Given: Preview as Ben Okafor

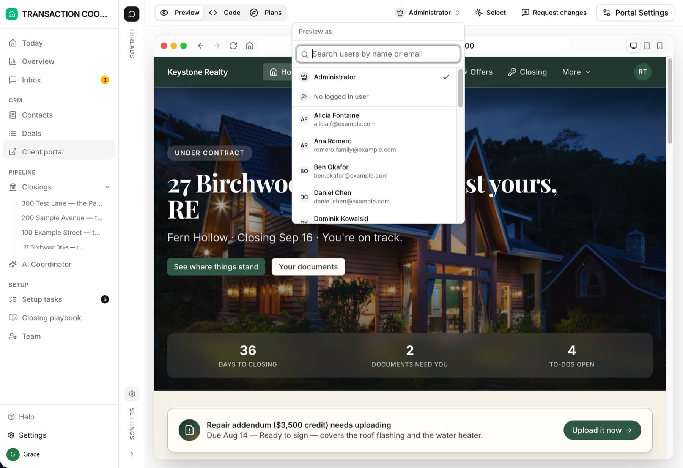Looking at the screenshot, I should click(x=374, y=171).
